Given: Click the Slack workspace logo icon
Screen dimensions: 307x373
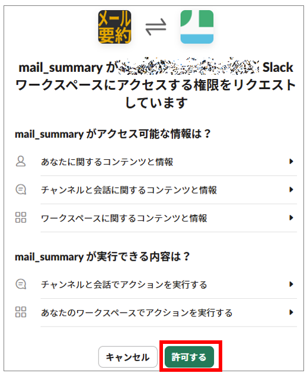Looking at the screenshot, I should point(197,27).
